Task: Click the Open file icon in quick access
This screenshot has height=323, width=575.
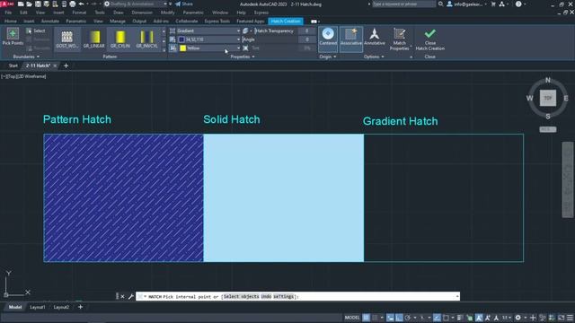Action: point(30,4)
